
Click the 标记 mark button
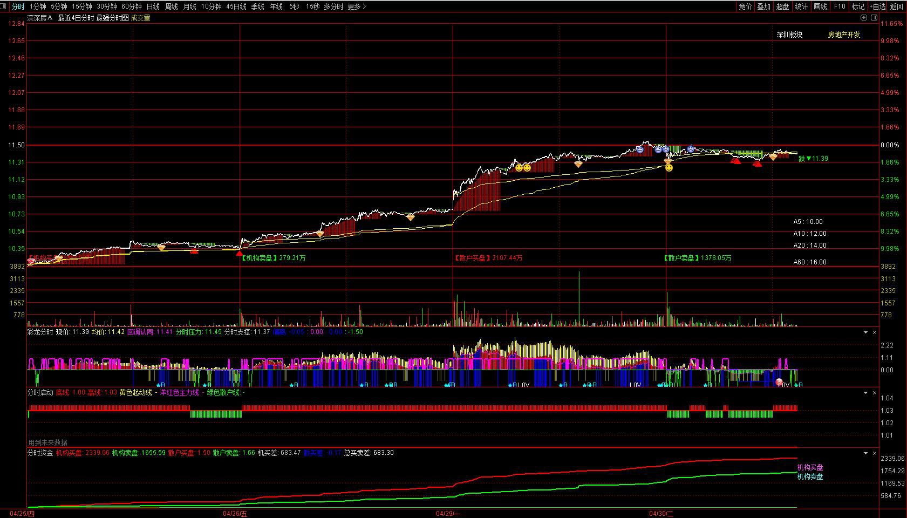(x=858, y=6)
